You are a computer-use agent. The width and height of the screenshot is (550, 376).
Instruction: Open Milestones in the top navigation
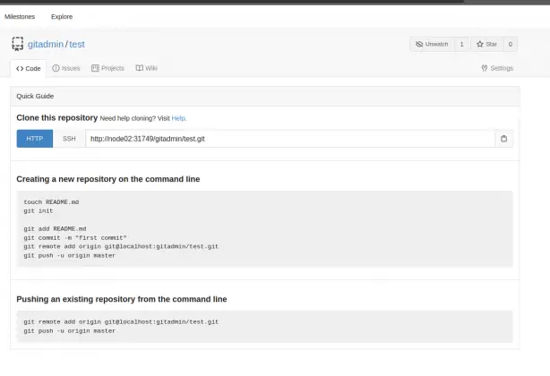(21, 16)
